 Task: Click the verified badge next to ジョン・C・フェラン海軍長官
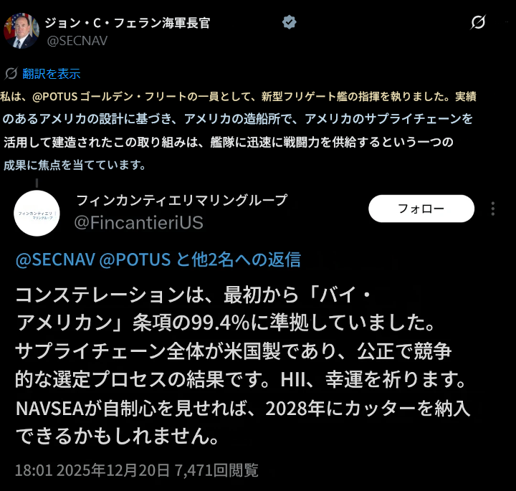click(290, 22)
